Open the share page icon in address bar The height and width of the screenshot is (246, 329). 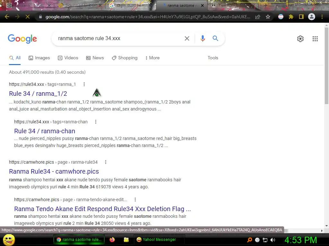258,17
